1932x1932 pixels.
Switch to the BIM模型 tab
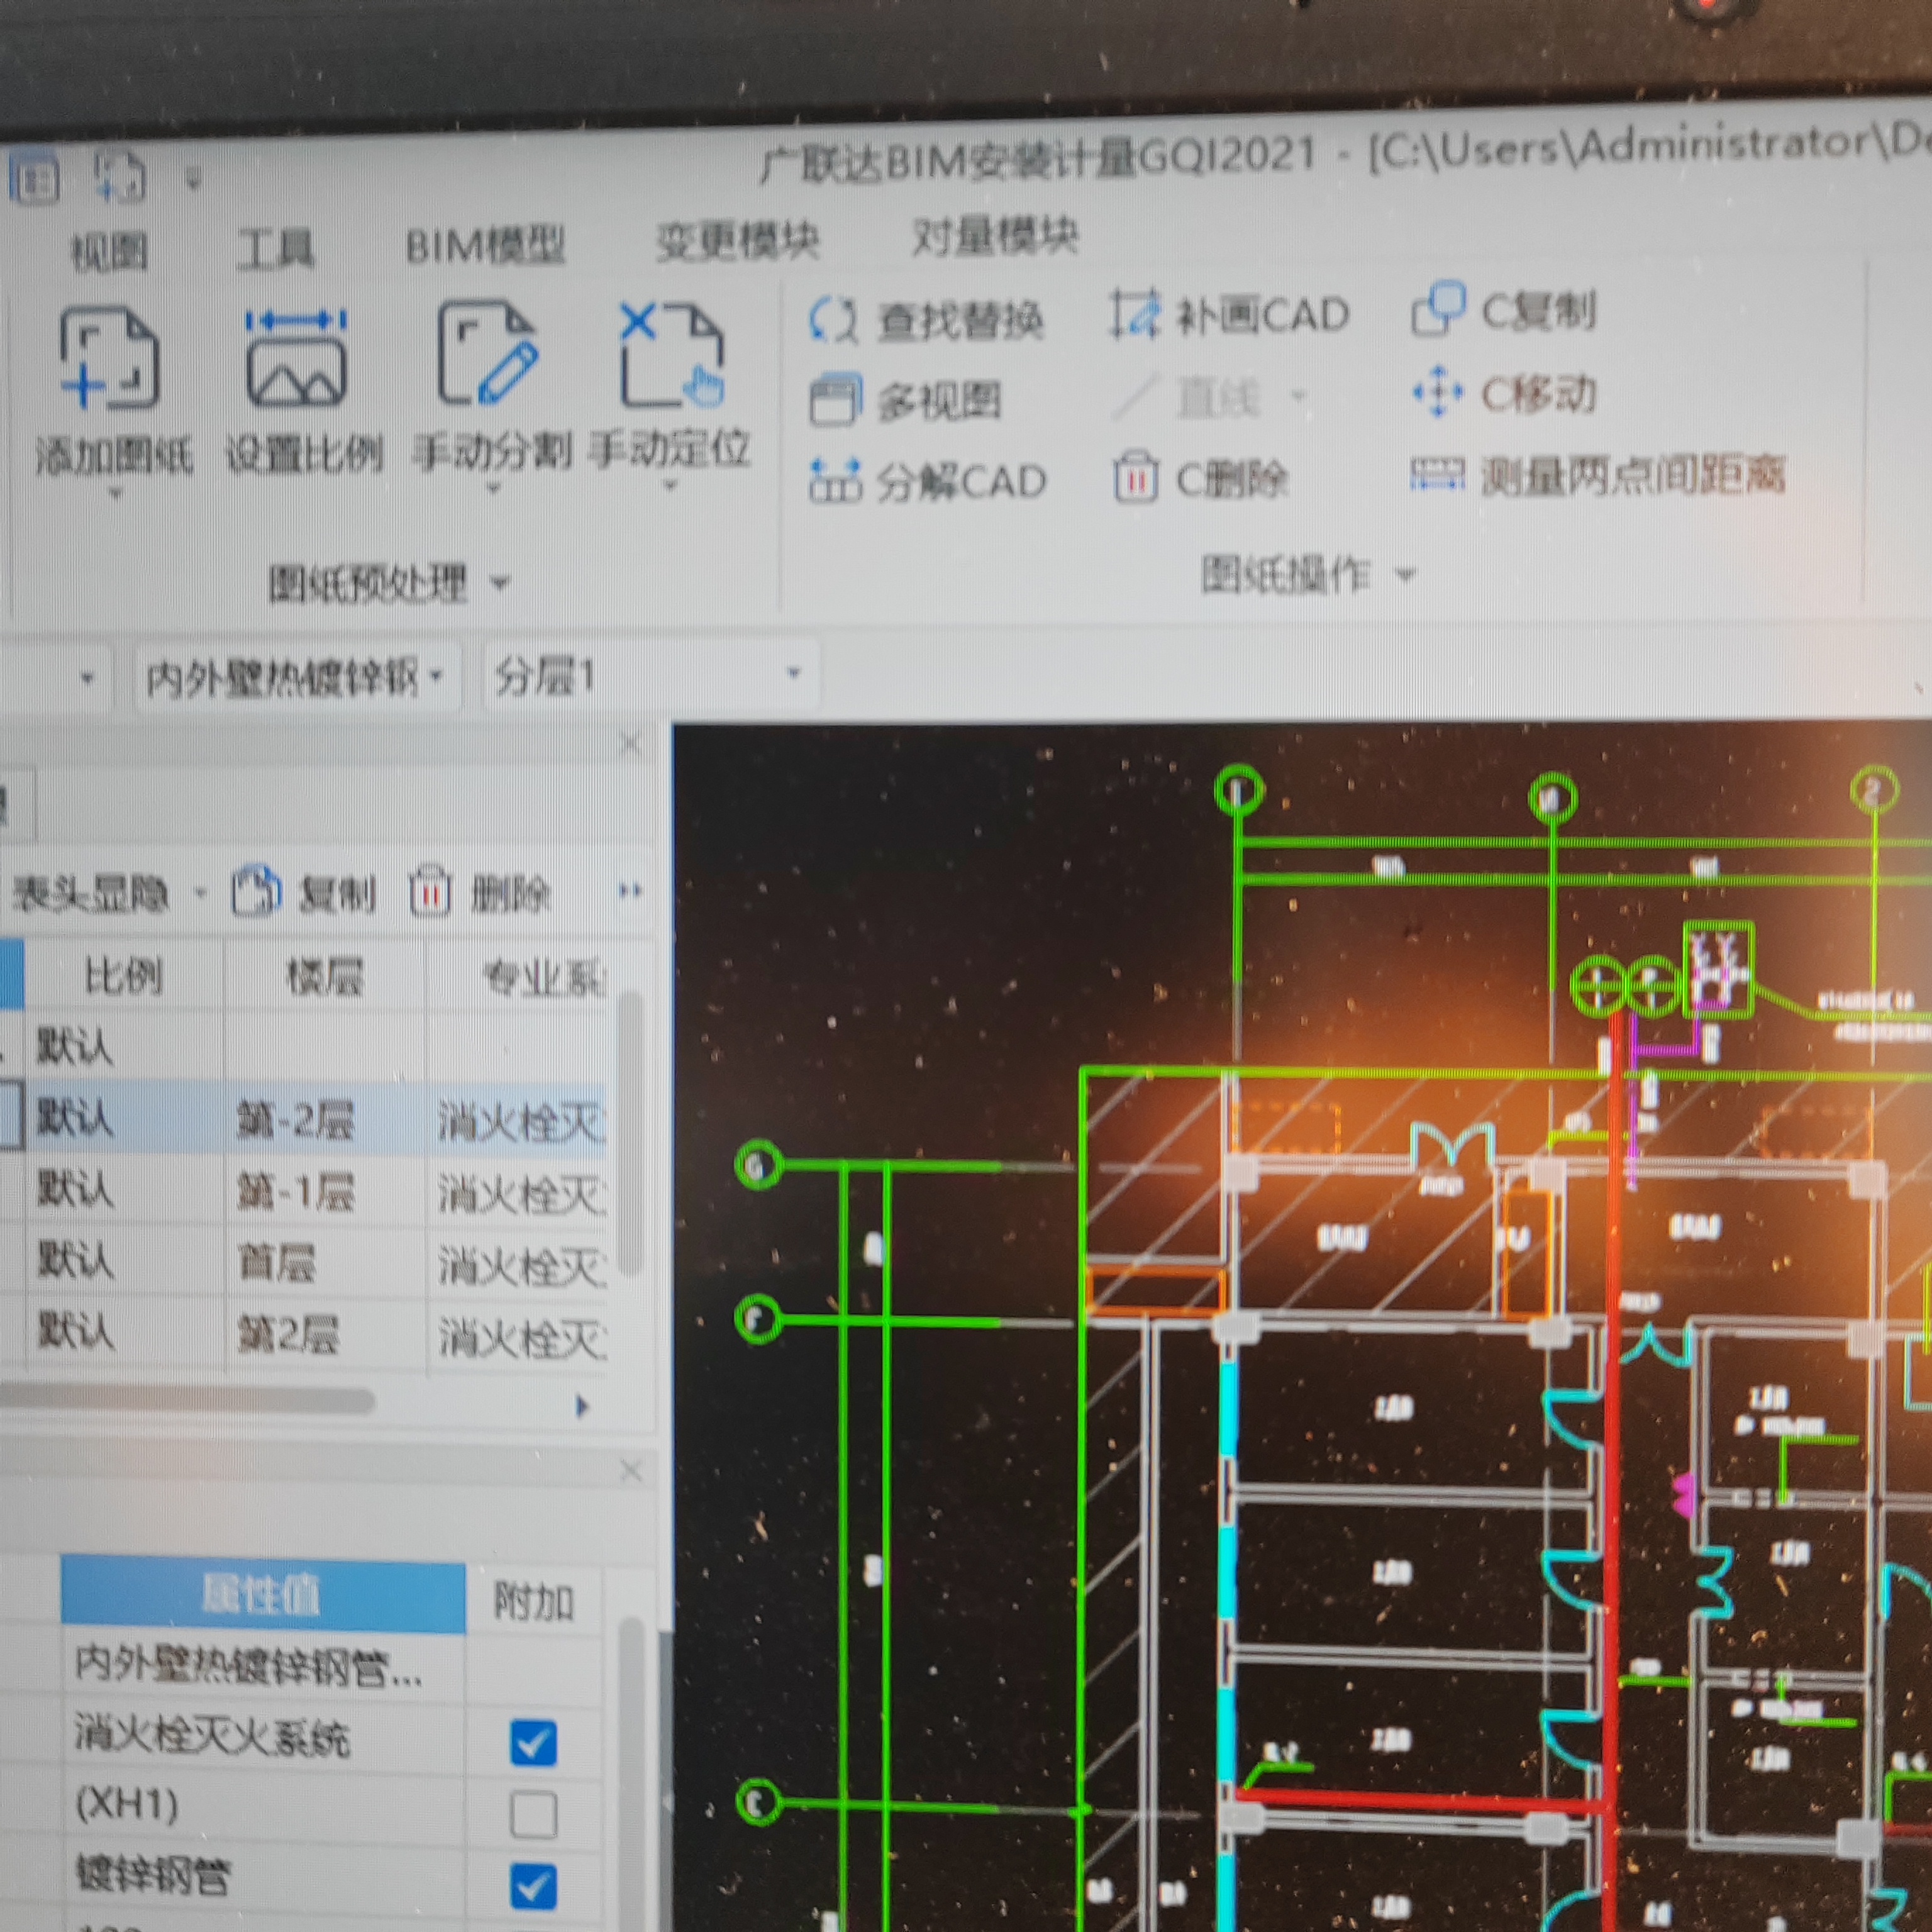(x=485, y=245)
